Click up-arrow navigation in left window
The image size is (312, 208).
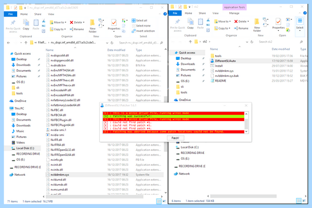click(26, 43)
